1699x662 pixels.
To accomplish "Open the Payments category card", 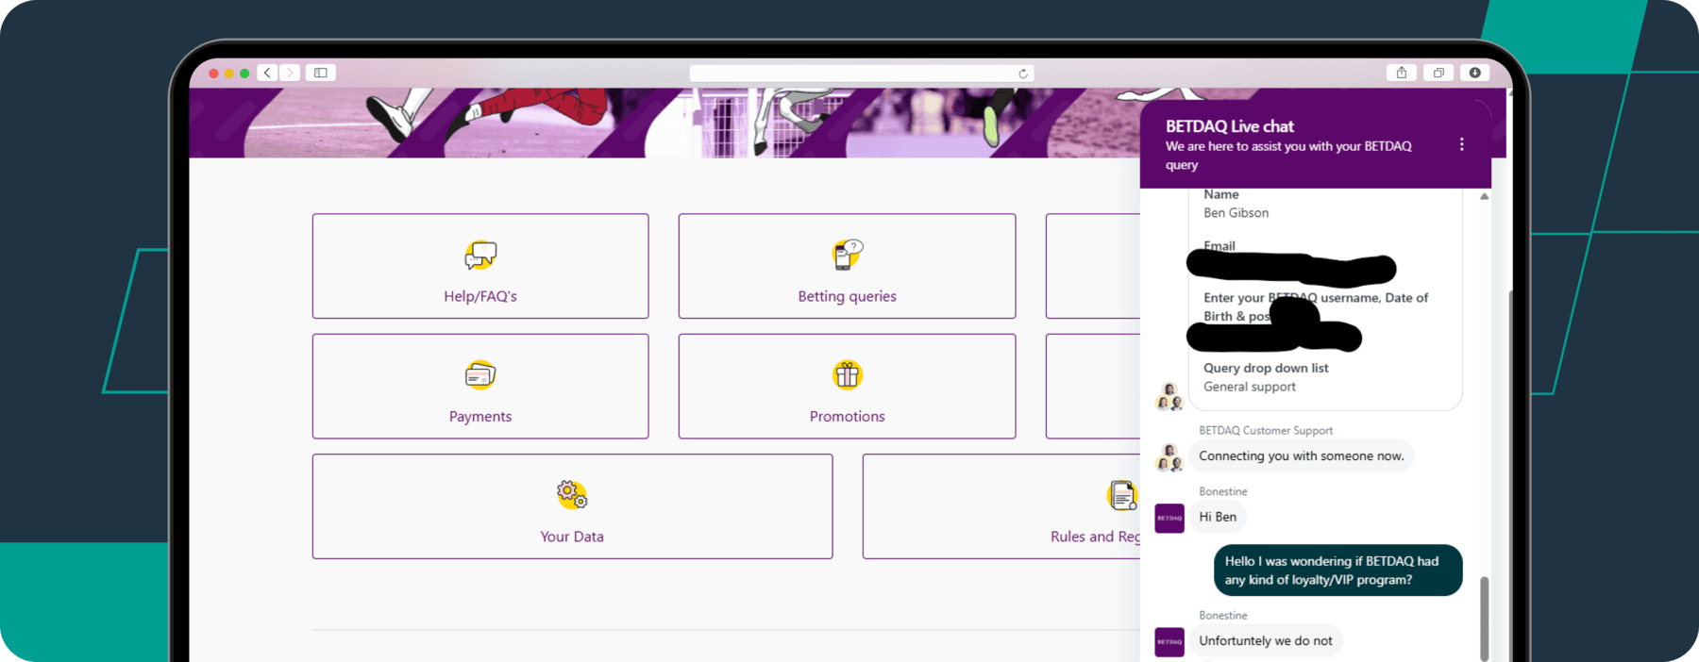I will pyautogui.click(x=480, y=386).
